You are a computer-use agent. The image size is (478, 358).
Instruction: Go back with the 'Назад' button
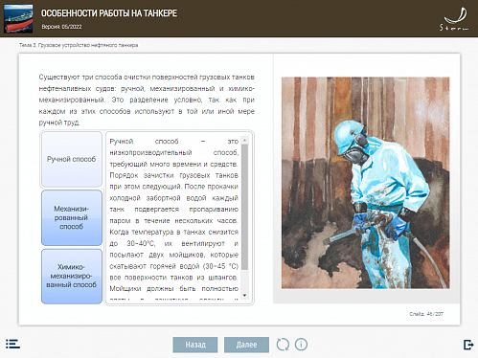[195, 345]
